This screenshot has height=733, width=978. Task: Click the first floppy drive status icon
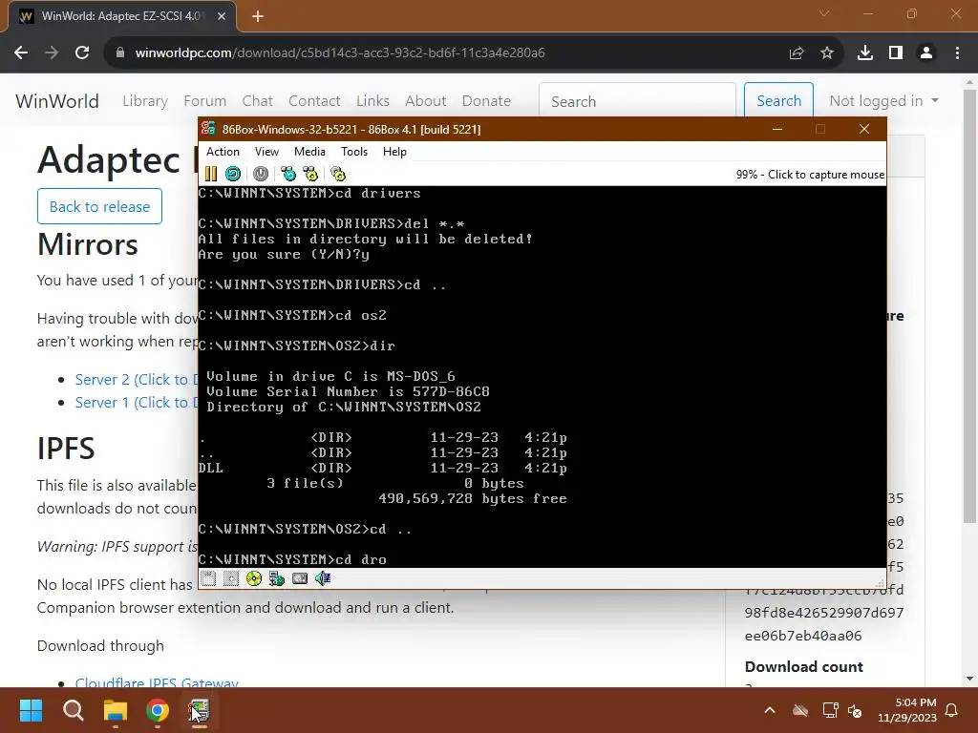(208, 579)
